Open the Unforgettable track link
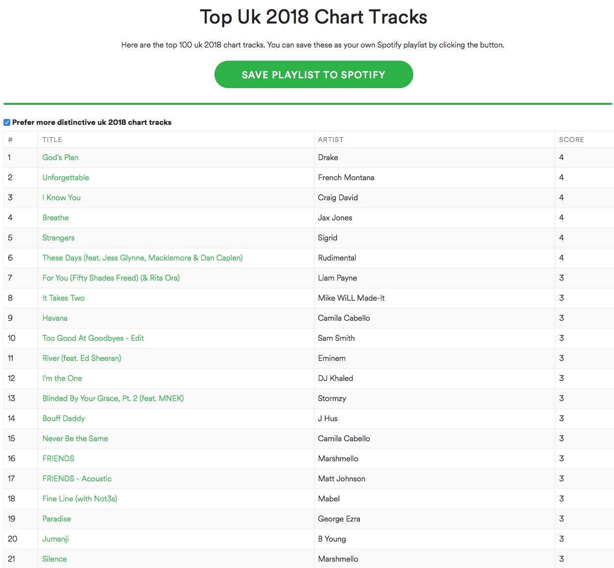This screenshot has height=568, width=614. point(66,178)
